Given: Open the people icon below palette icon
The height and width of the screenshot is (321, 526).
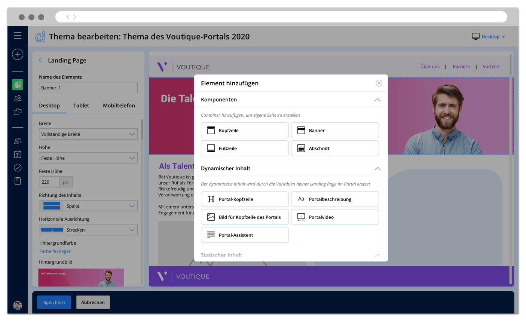Looking at the screenshot, I should tap(18, 98).
